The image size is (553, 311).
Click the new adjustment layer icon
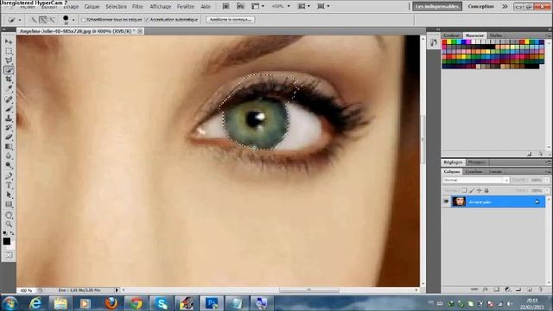point(507,289)
